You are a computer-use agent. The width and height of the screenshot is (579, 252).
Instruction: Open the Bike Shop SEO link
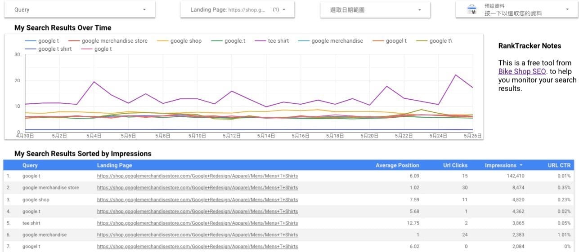click(x=522, y=71)
